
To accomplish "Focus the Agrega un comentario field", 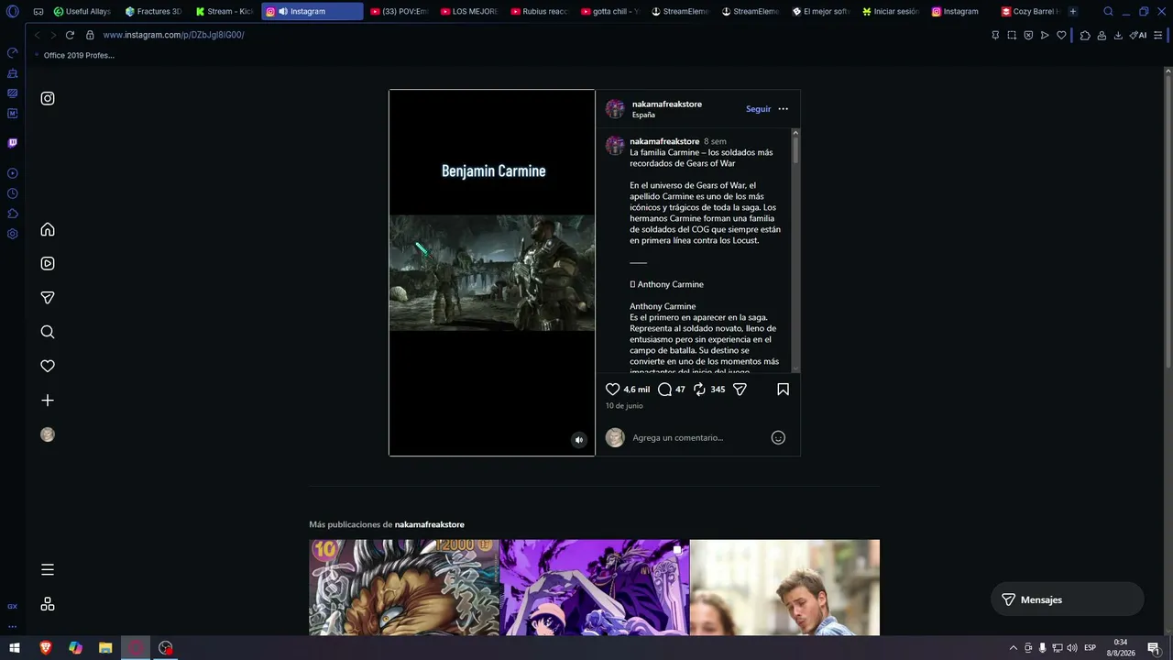I will (x=697, y=438).
